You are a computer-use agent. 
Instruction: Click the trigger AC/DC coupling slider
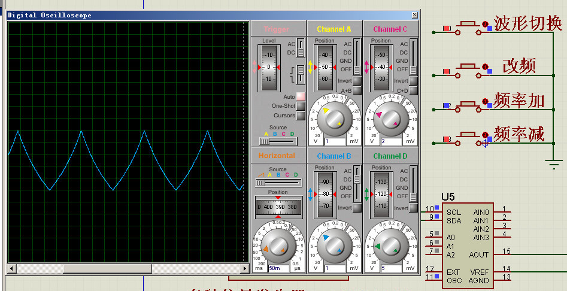301,48
